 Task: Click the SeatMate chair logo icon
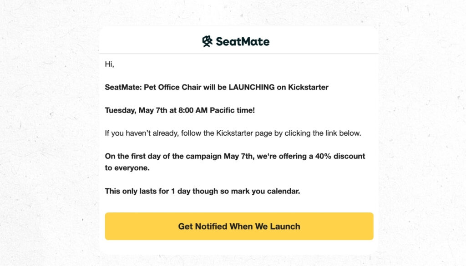(208, 41)
